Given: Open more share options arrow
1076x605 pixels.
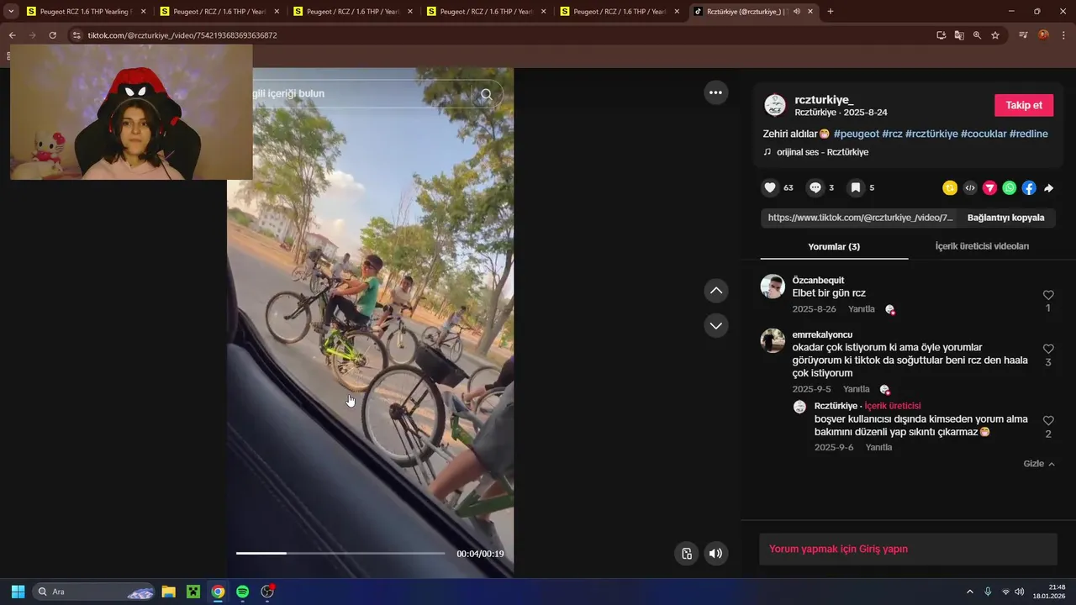Looking at the screenshot, I should [x=1048, y=188].
